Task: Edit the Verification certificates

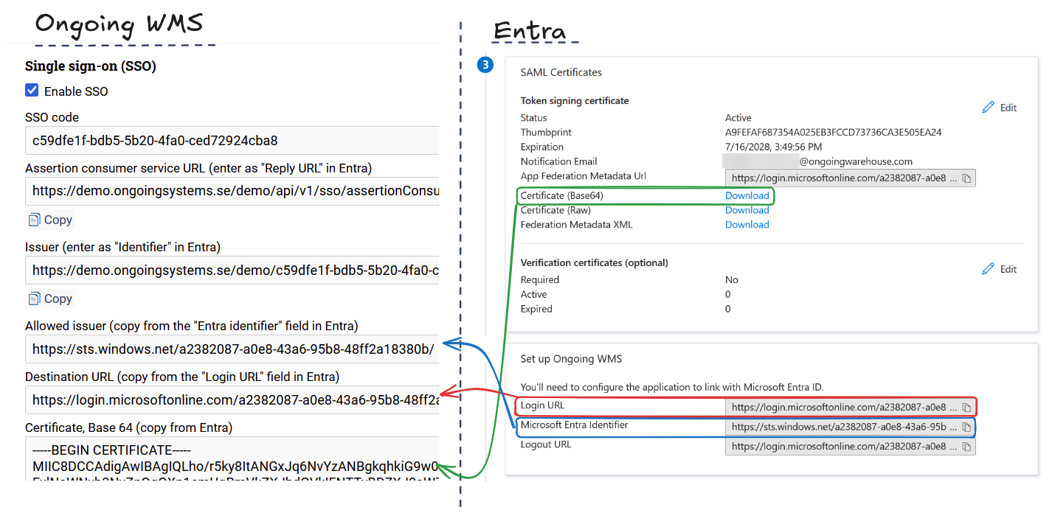Action: 1000,269
